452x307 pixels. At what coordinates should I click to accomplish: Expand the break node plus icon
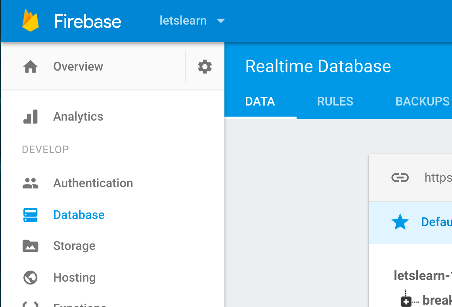[406, 301]
